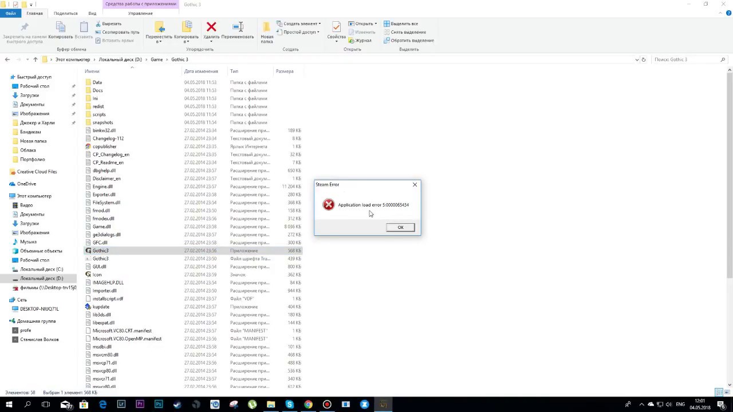Open OneDrive in the navigation pane
The height and width of the screenshot is (412, 733).
[26, 184]
